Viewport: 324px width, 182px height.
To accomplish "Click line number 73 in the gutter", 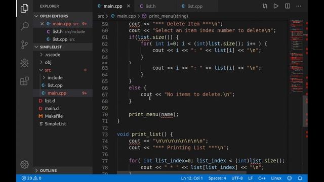I will pyautogui.click(x=105, y=134).
